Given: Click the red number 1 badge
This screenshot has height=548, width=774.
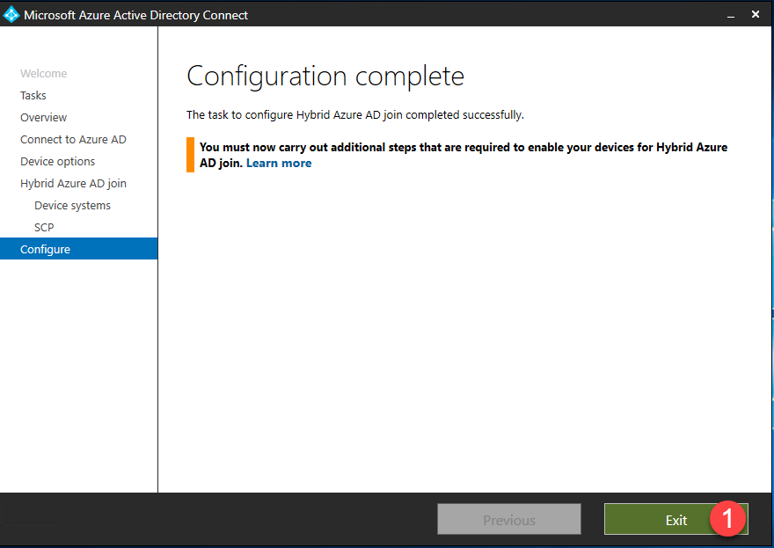Looking at the screenshot, I should point(727,519).
